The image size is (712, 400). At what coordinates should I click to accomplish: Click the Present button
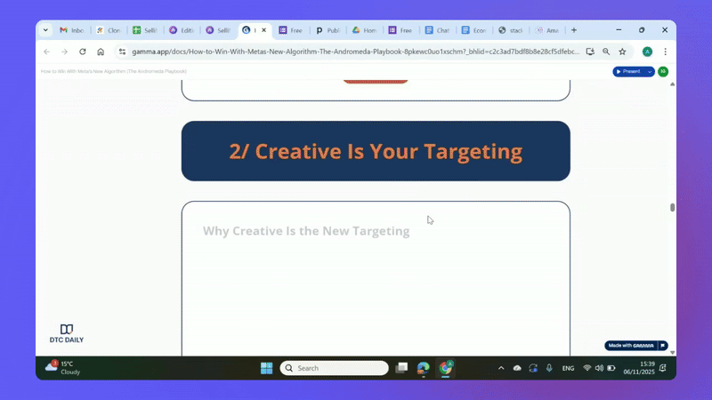pos(628,72)
